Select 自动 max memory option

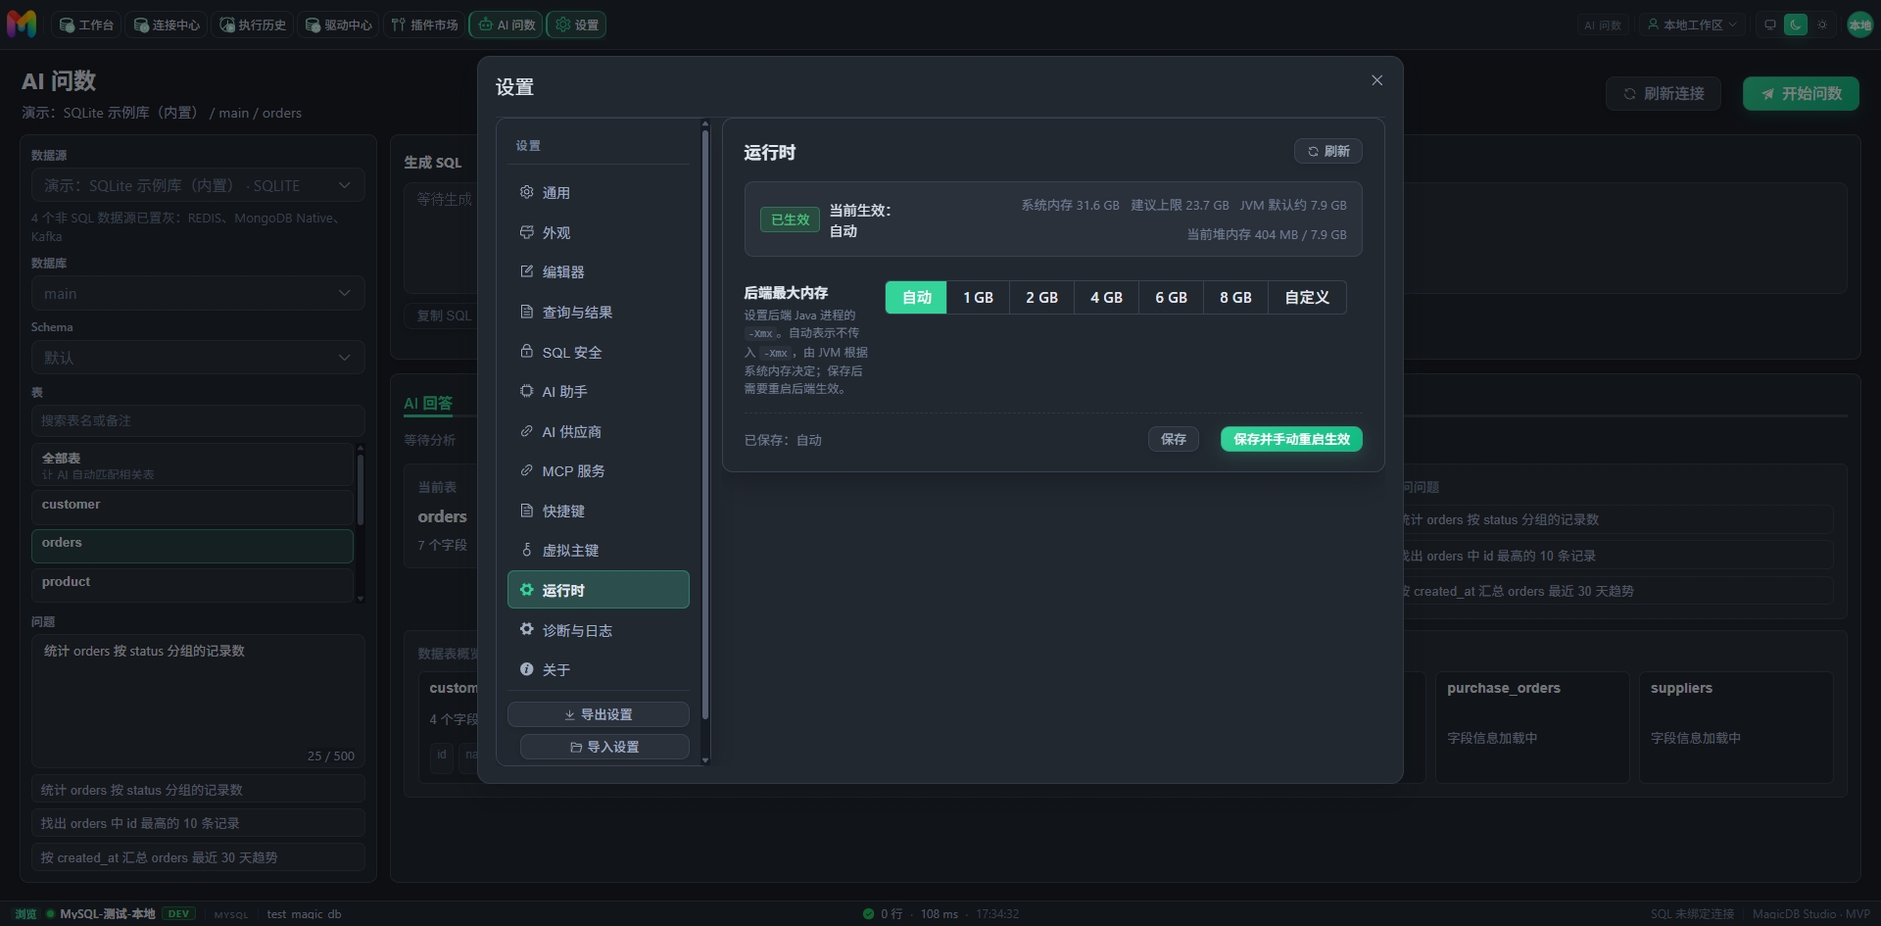click(x=916, y=297)
